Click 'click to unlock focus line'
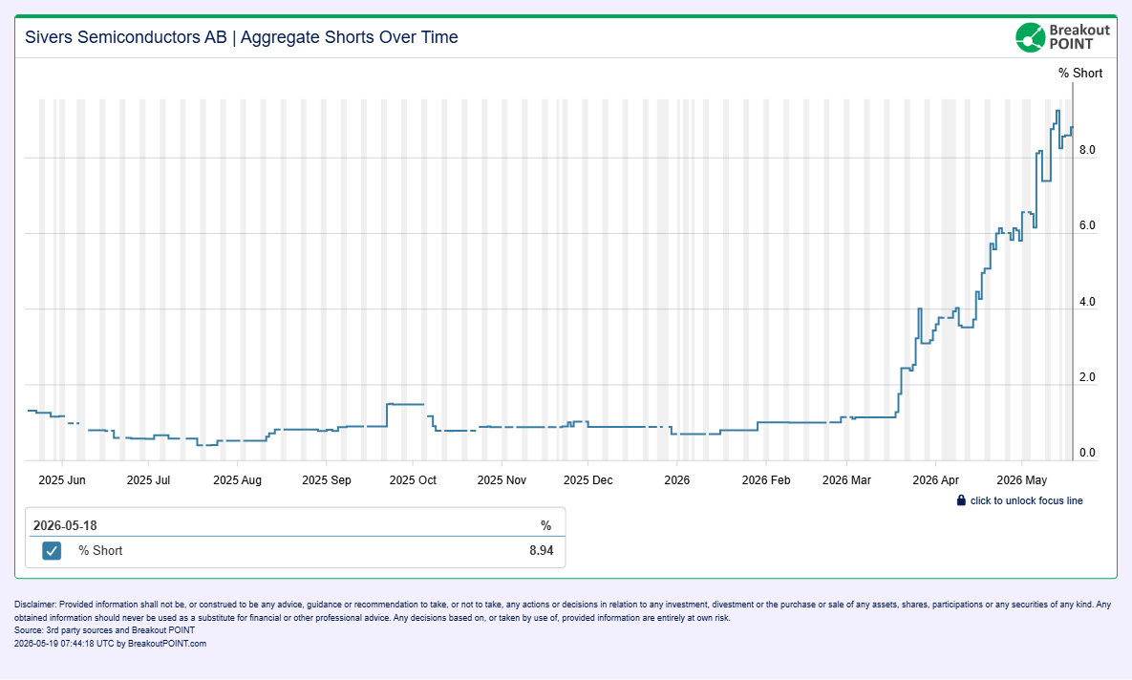 pyautogui.click(x=1026, y=501)
